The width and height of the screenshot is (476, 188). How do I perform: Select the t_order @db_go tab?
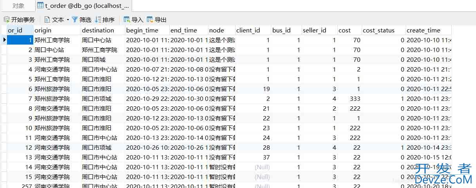click(x=83, y=6)
